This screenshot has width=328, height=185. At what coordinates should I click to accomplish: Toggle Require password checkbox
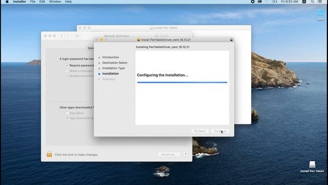67,65
